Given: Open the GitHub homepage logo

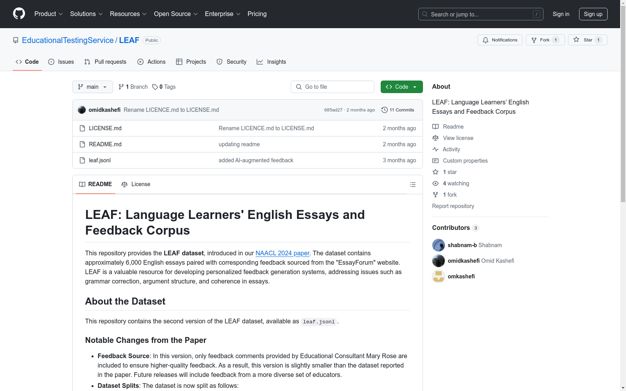Looking at the screenshot, I should [x=19, y=14].
